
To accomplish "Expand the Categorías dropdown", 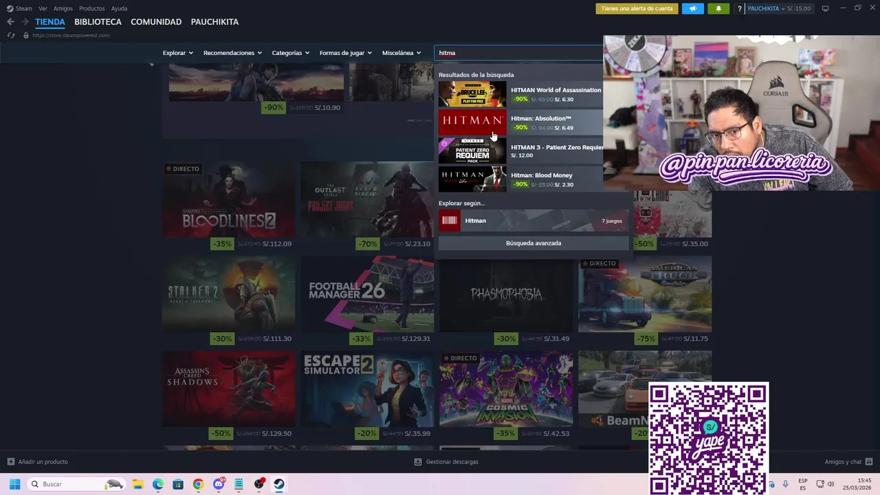I will pos(291,53).
